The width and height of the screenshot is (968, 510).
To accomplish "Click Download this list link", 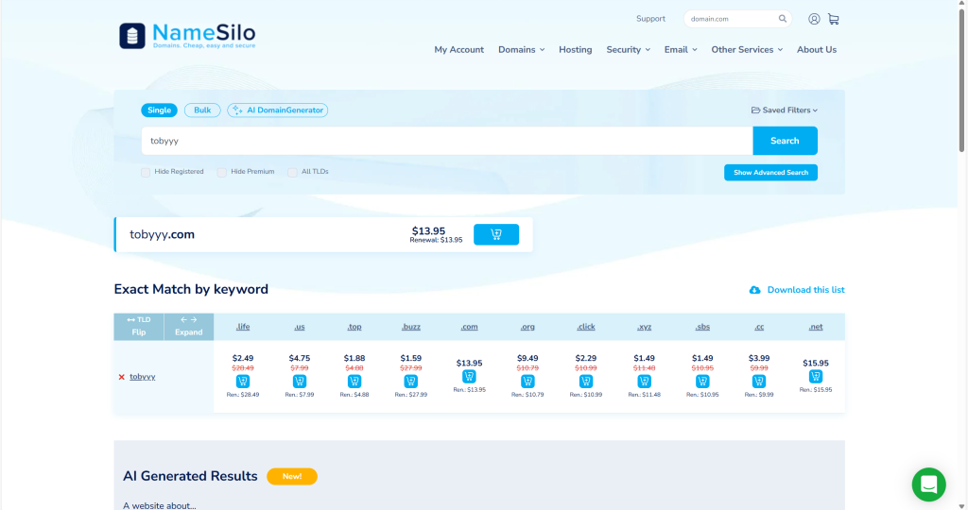I will point(805,290).
